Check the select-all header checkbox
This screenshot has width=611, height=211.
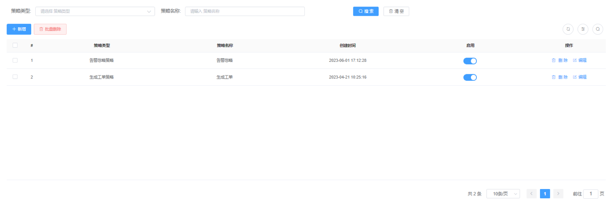[x=15, y=45]
